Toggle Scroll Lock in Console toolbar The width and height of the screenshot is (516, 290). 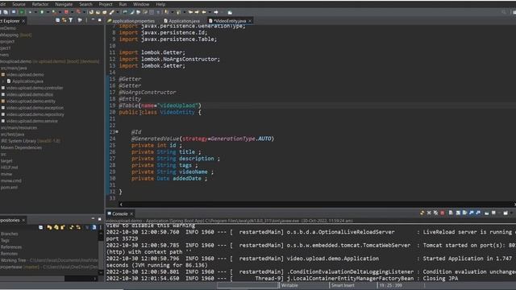coord(458,213)
